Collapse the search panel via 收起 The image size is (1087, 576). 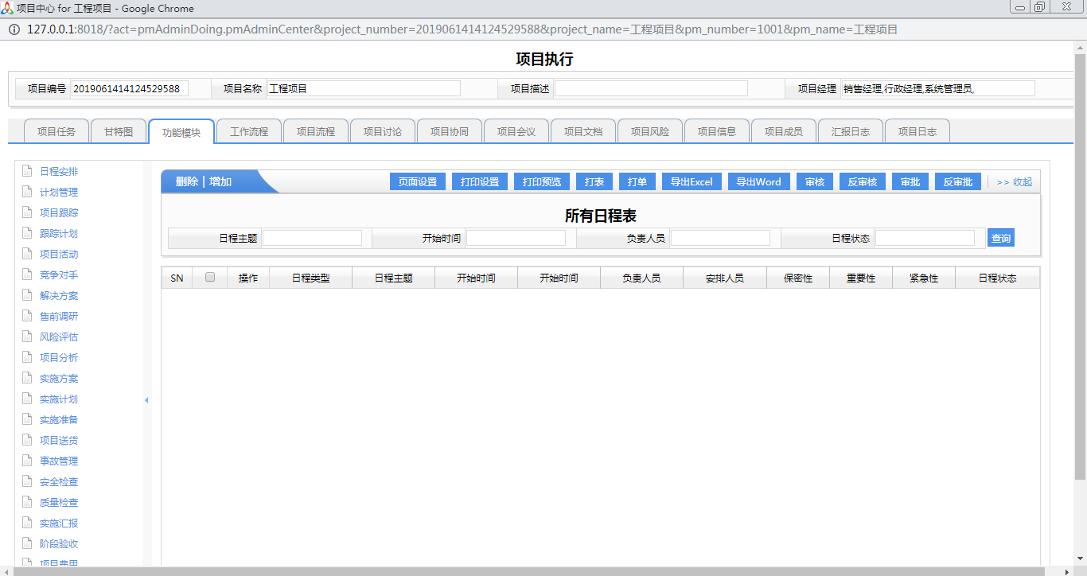point(1014,182)
